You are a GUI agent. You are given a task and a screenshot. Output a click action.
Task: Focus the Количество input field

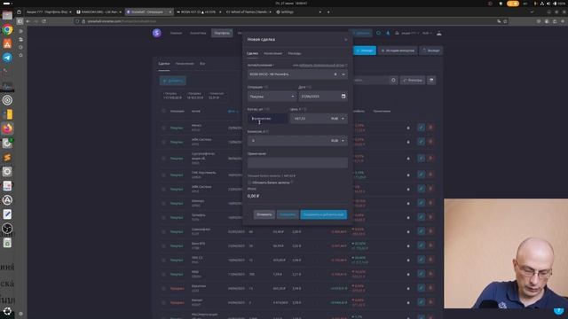(x=267, y=118)
